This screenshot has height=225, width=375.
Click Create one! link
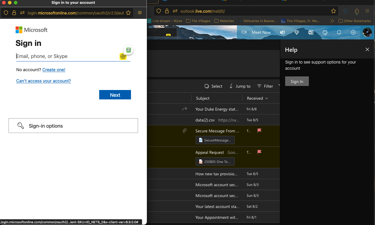point(54,70)
